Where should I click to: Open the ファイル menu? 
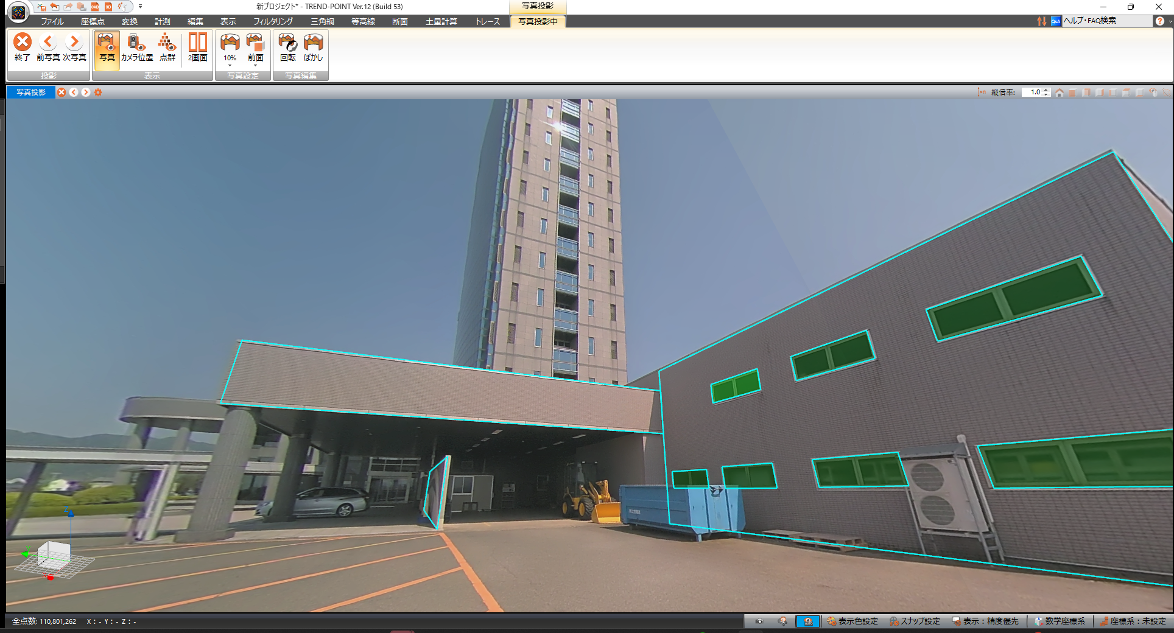pyautogui.click(x=52, y=21)
